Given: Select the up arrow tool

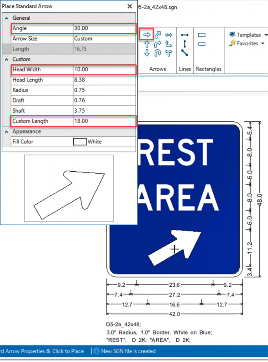Looking at the screenshot, I should point(147,44).
